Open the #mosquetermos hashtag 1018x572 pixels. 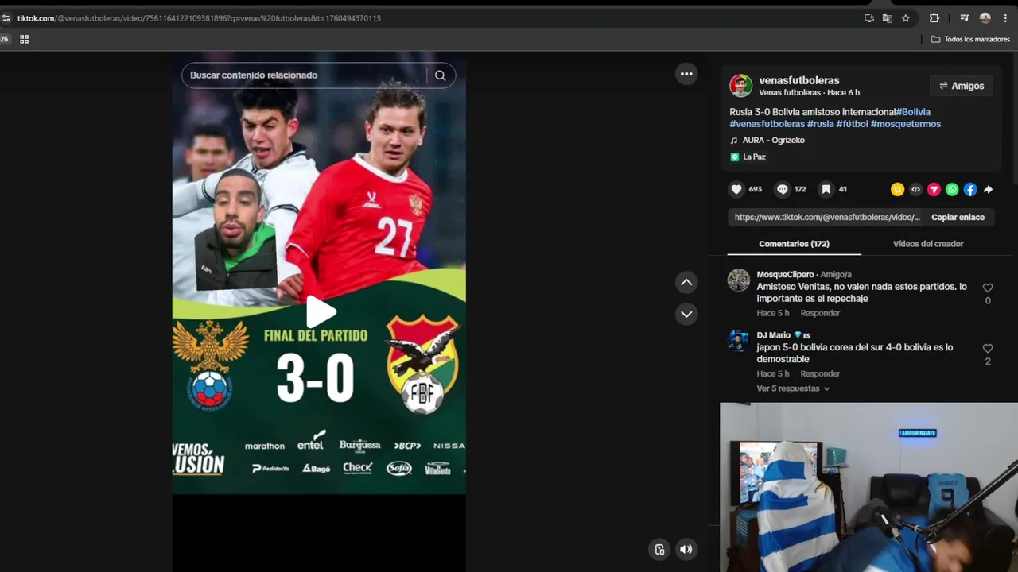pyautogui.click(x=905, y=124)
